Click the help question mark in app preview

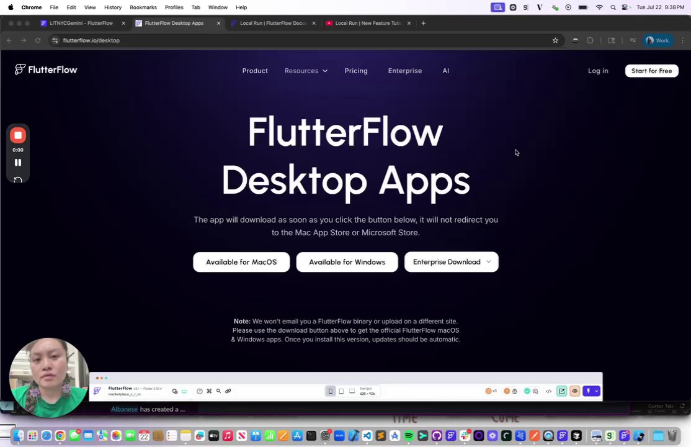click(x=200, y=391)
